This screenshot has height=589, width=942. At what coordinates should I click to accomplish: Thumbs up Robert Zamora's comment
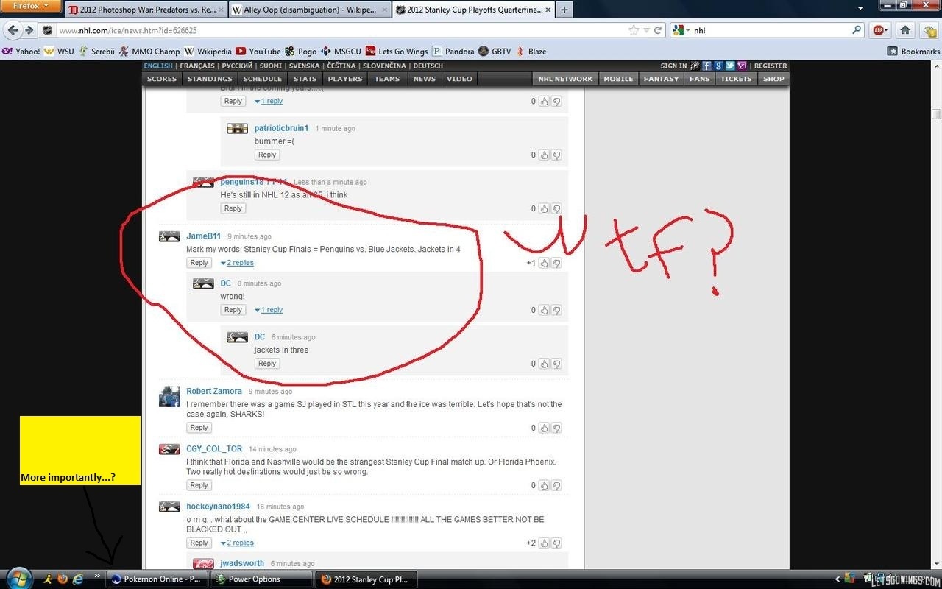pyautogui.click(x=544, y=428)
